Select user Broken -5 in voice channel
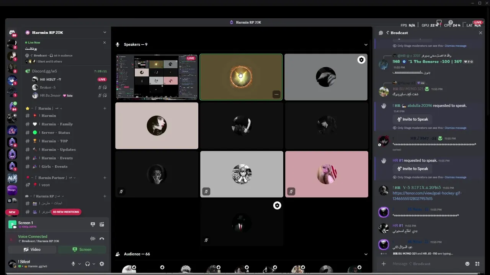 [x=47, y=87]
